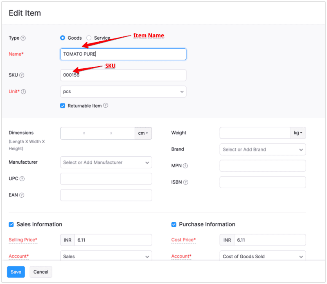The image size is (327, 284).
Task: Toggle the Purchase Information checkbox
Action: pyautogui.click(x=174, y=224)
